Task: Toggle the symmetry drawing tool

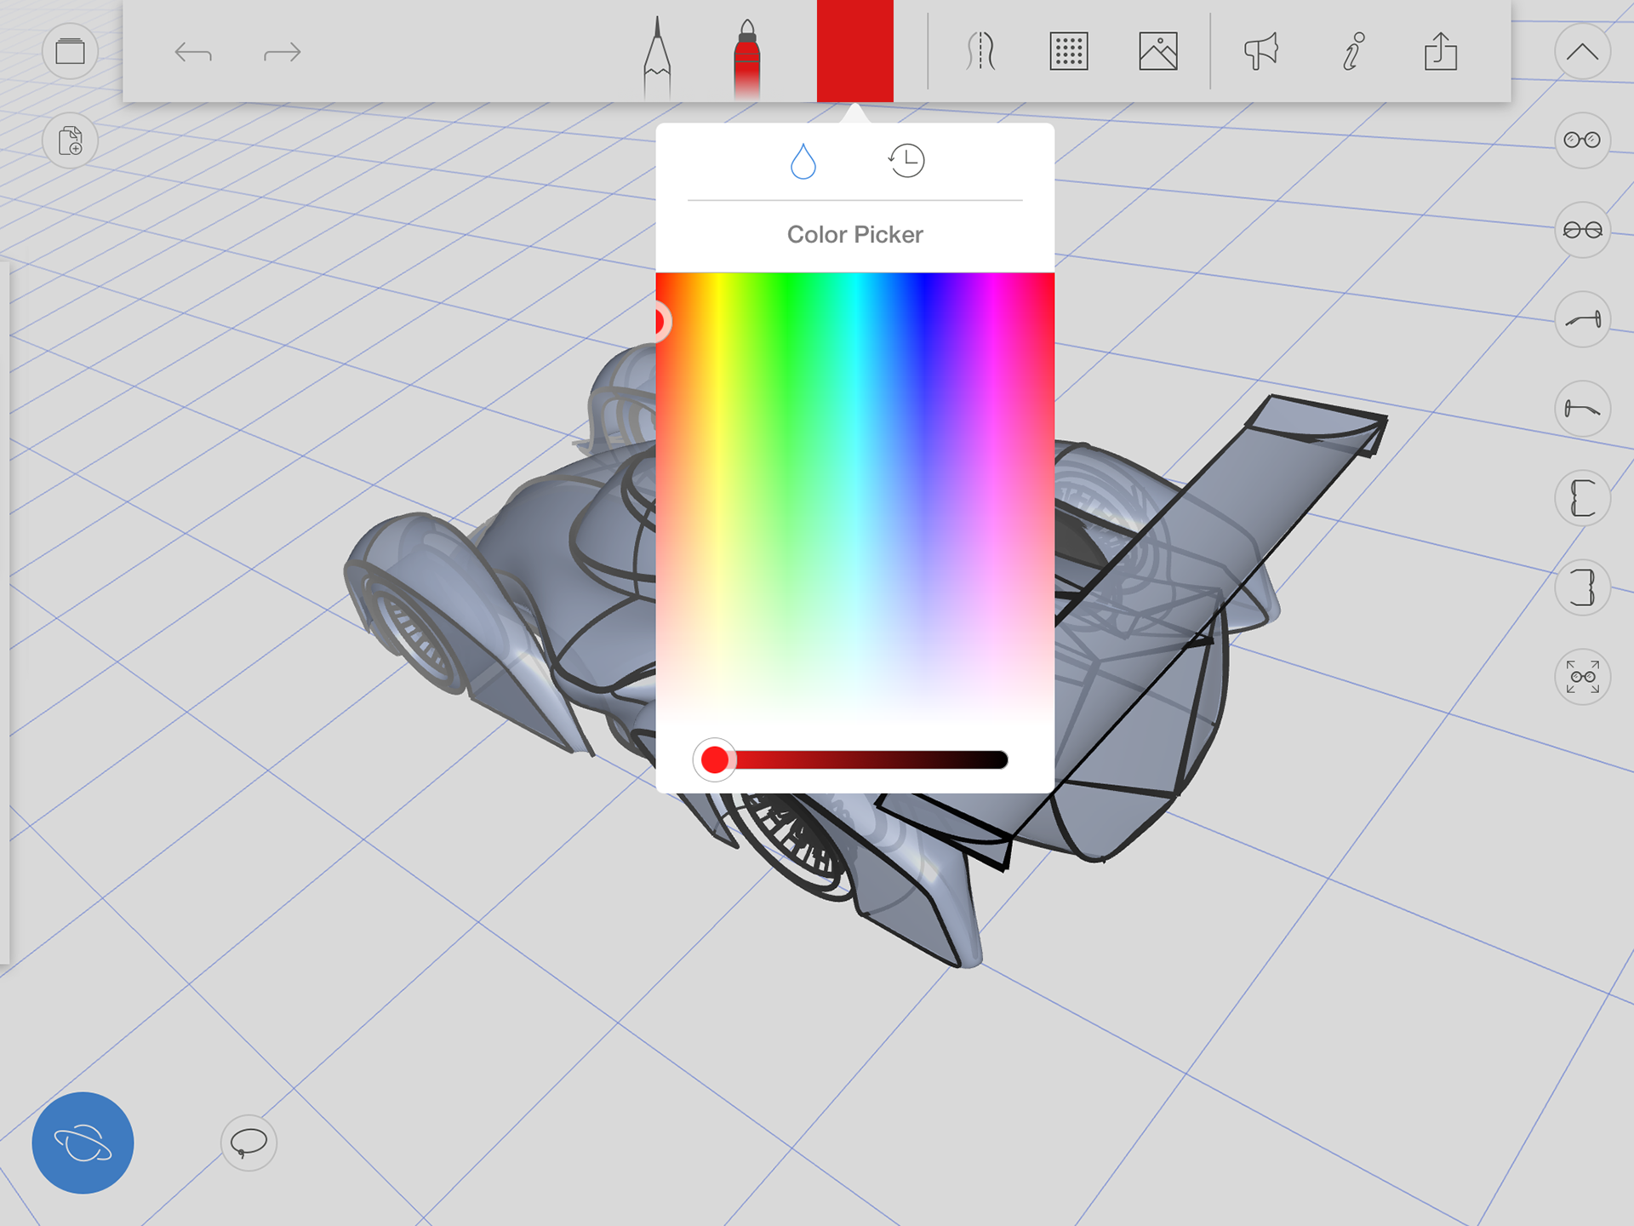Action: 980,52
